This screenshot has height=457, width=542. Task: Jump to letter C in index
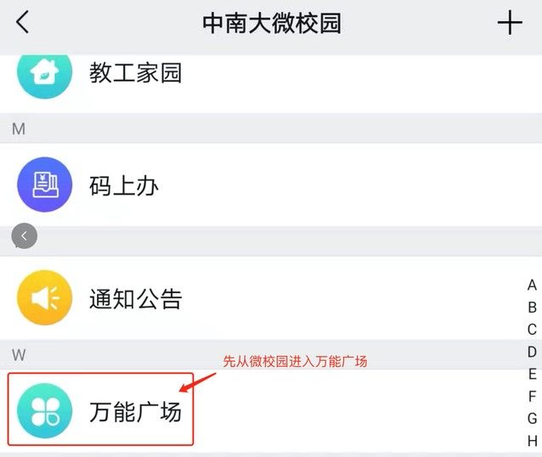[x=532, y=330]
